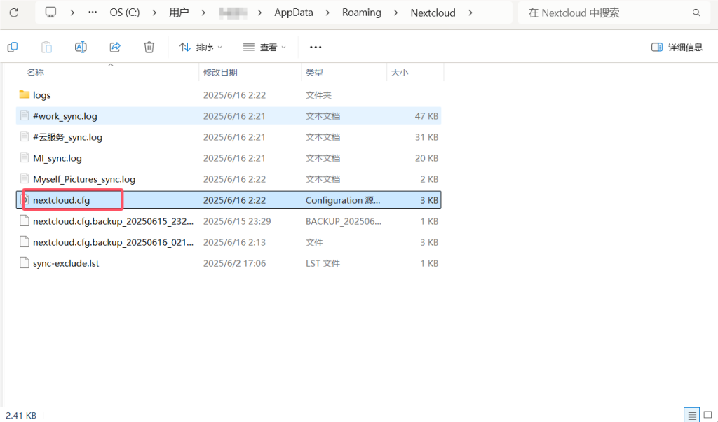Click the share icon in toolbar

(115, 47)
